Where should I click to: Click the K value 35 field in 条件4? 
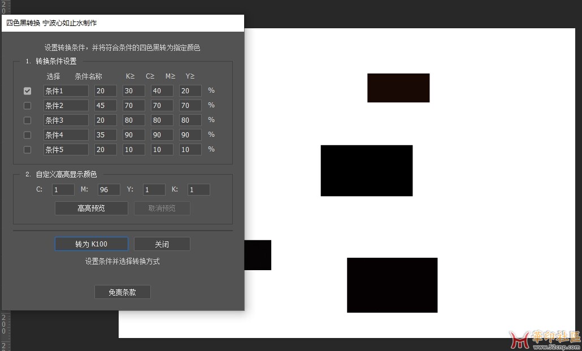click(106, 135)
